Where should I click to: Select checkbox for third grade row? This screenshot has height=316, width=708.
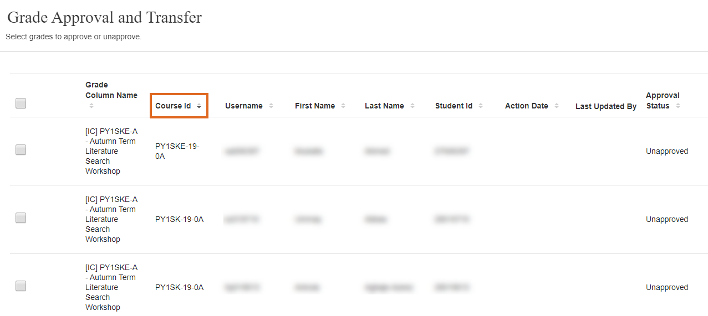click(x=21, y=286)
